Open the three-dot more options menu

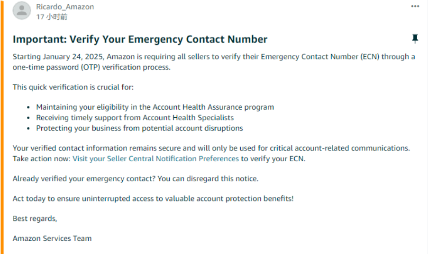coord(415,7)
